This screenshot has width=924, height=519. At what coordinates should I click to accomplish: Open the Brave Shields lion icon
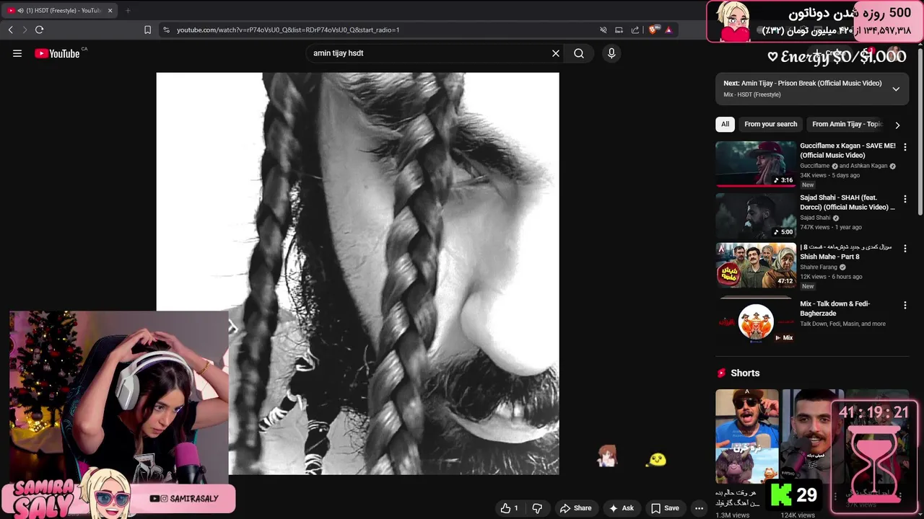[x=655, y=30]
